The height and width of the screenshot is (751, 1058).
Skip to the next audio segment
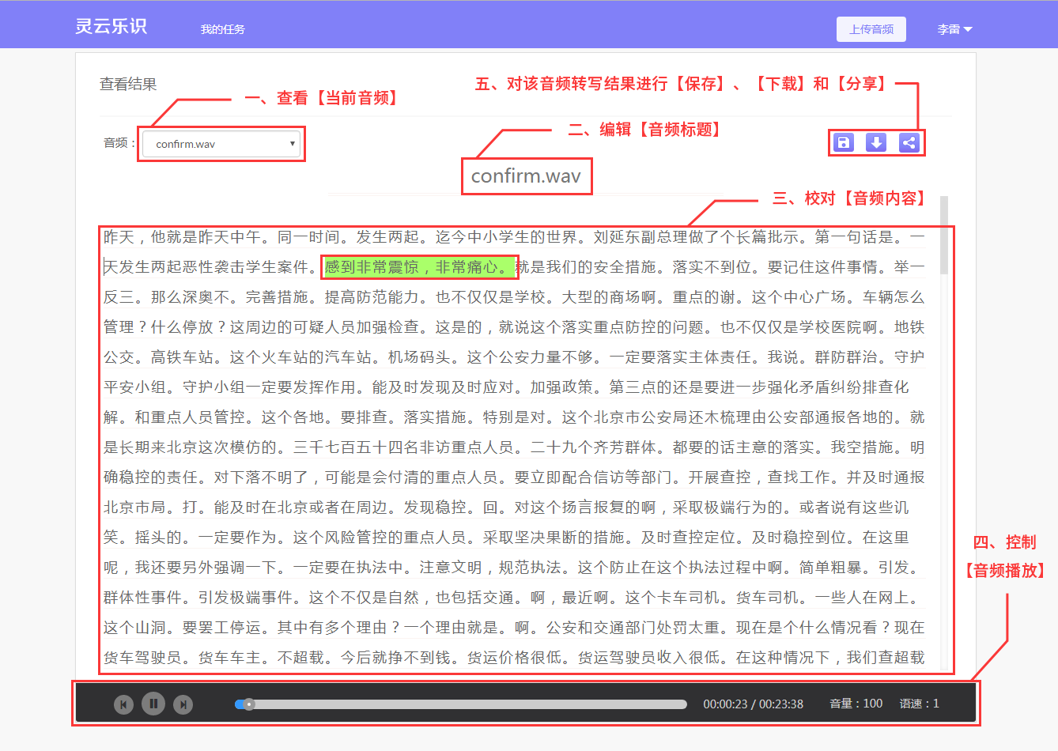click(183, 704)
